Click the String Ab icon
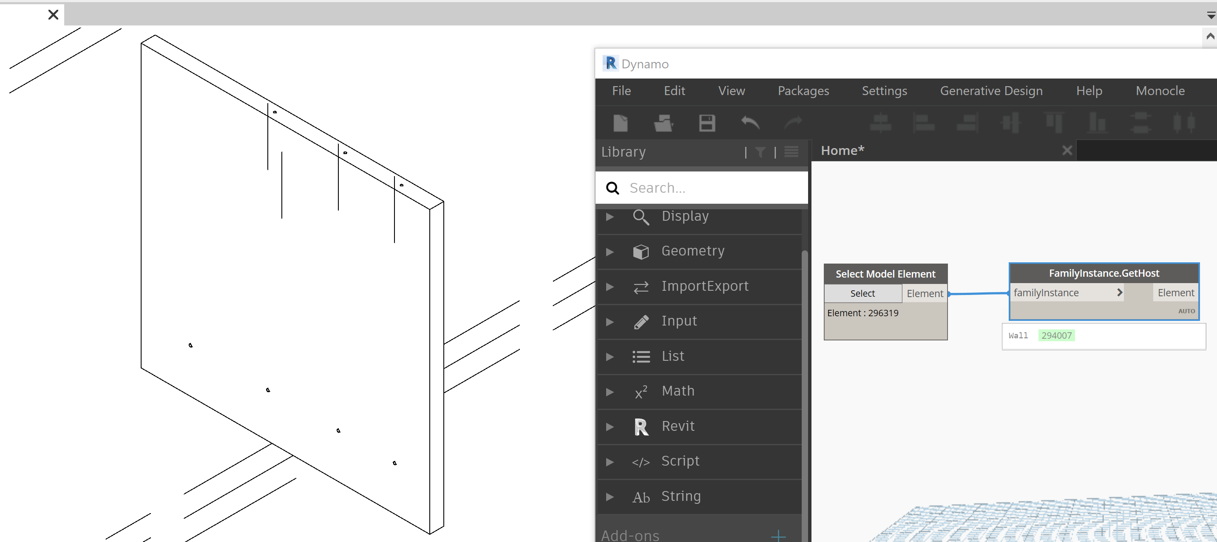 (x=641, y=497)
